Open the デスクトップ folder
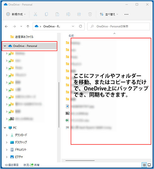The width and height of the screenshot is (154, 169). coord(19,142)
